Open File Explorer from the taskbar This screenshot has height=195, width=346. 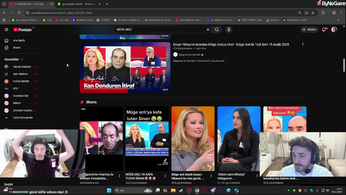click(173, 190)
